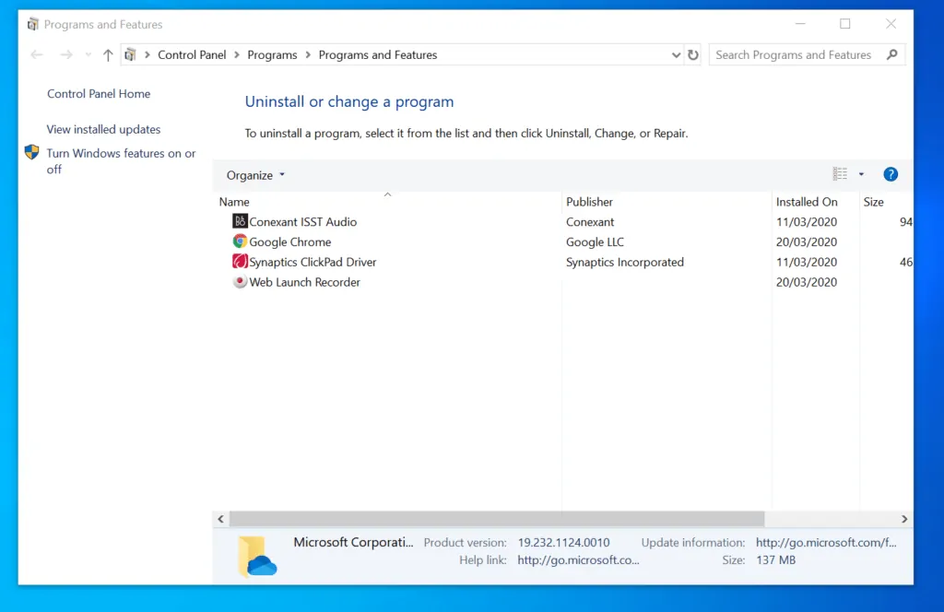Open the Organize dropdown menu
The width and height of the screenshot is (944, 612).
(254, 174)
